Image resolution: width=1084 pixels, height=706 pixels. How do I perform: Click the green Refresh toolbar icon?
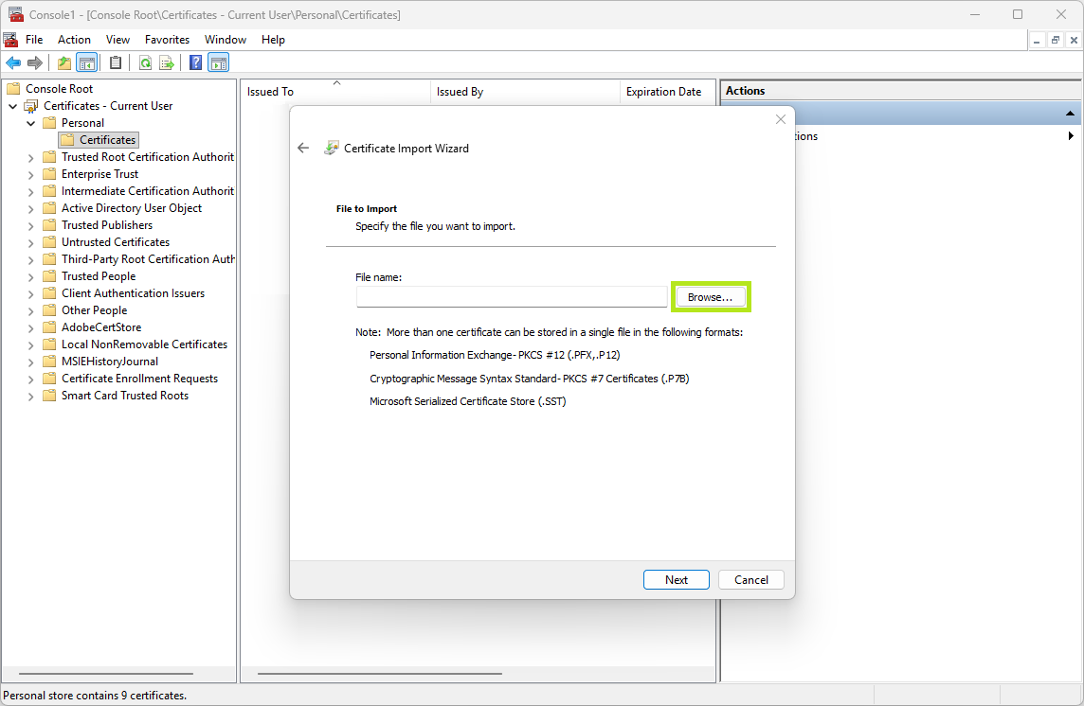click(145, 63)
